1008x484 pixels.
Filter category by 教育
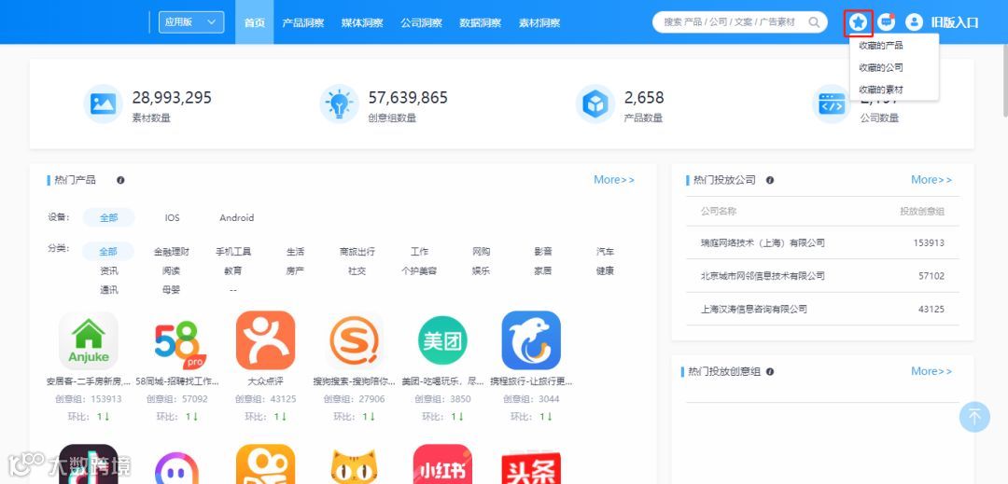[232, 270]
